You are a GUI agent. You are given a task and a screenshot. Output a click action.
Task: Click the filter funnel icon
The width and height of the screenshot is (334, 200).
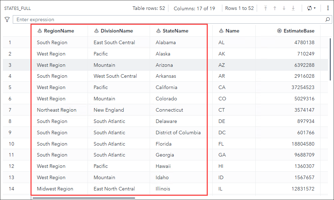[x=7, y=19]
